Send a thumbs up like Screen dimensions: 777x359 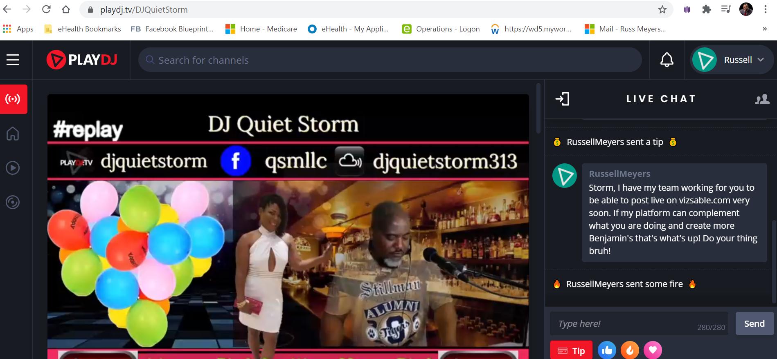(607, 350)
